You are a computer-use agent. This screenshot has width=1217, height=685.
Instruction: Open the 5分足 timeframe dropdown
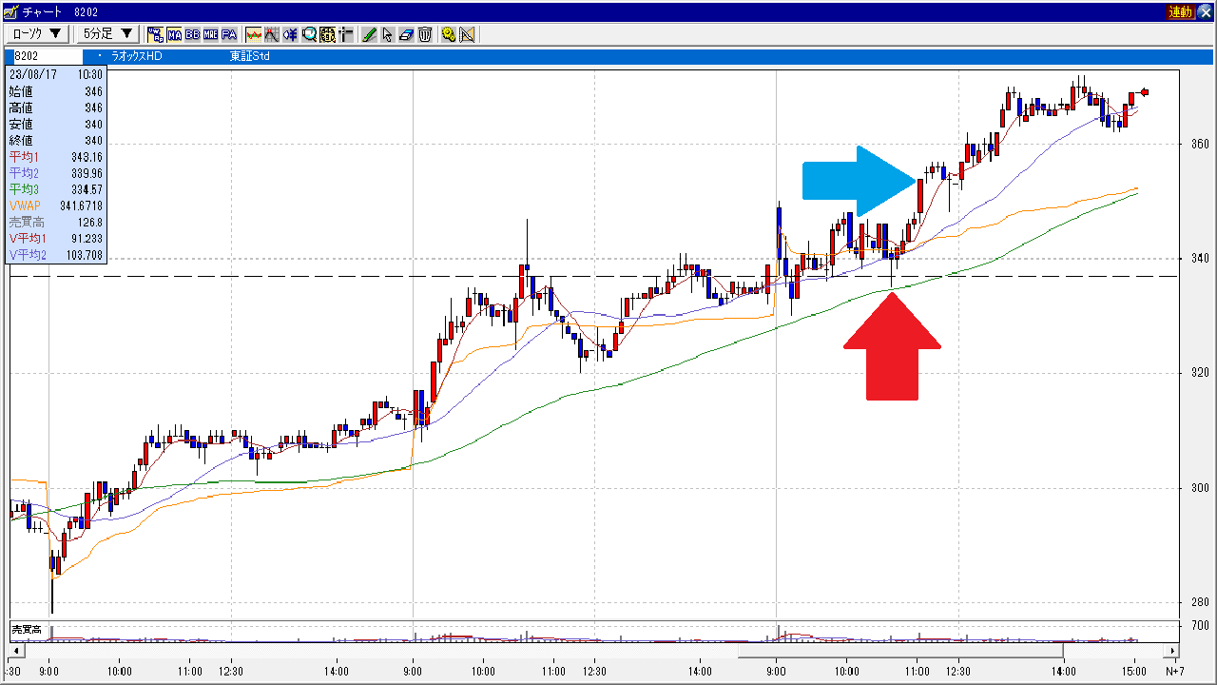coord(107,33)
